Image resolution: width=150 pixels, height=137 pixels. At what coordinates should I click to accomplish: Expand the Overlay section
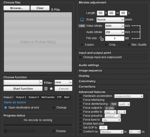pos(84,76)
